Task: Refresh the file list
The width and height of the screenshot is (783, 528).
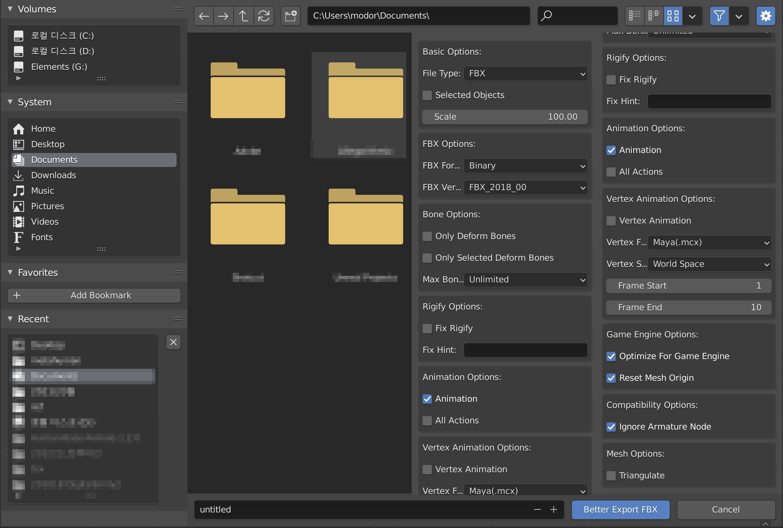Action: [264, 16]
